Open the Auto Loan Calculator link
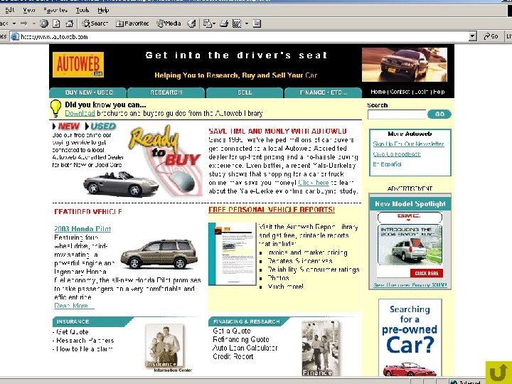 pyautogui.click(x=245, y=348)
